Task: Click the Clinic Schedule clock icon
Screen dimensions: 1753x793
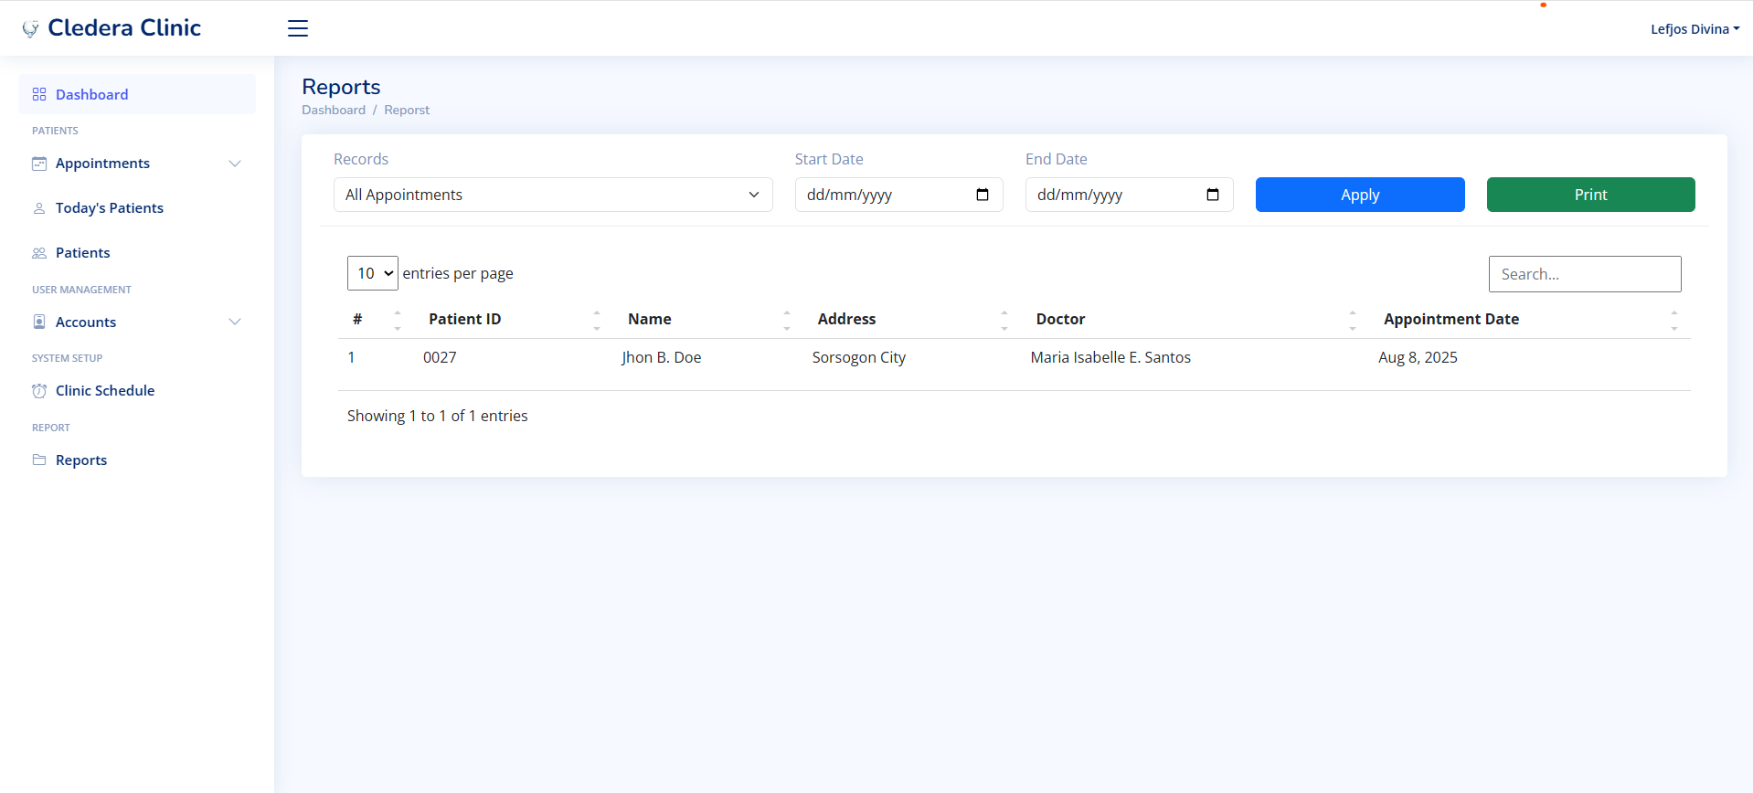Action: pos(39,391)
